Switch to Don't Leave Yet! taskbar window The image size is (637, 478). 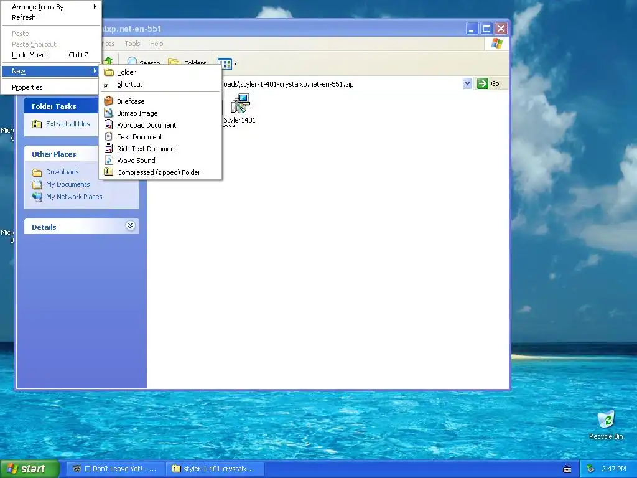click(x=115, y=469)
